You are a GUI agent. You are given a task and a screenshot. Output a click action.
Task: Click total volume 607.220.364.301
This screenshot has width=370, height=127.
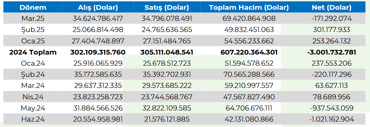(x=249, y=52)
